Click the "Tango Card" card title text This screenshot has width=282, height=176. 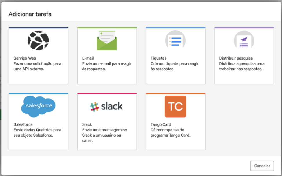point(161,124)
